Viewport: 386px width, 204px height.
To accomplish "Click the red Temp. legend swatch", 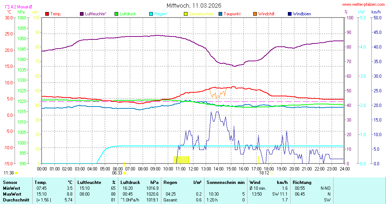I will 47,14.
